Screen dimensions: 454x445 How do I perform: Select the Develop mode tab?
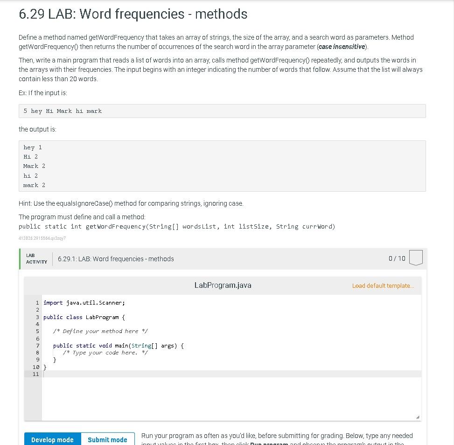coord(52,439)
